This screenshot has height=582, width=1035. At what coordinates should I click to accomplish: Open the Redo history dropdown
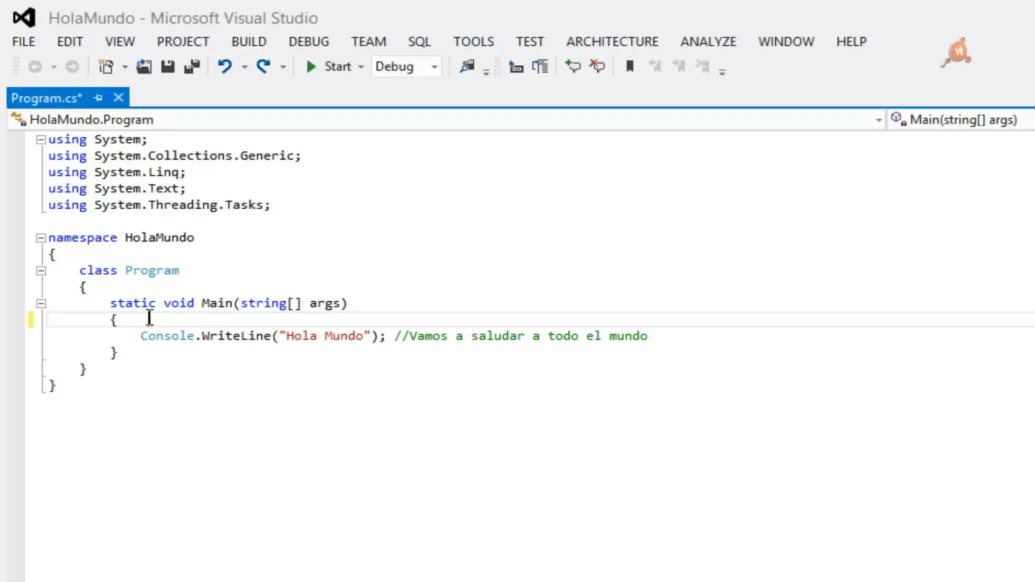click(x=282, y=67)
